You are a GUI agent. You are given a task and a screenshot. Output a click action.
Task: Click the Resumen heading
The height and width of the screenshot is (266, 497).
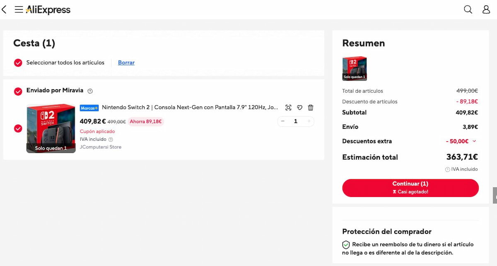[x=364, y=43]
